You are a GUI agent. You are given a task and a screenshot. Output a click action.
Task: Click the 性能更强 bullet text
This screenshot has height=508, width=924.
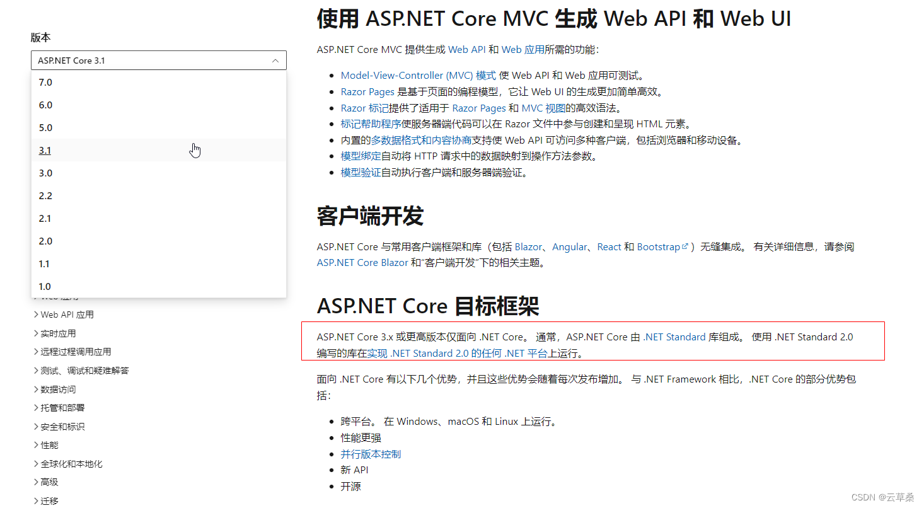[361, 438]
